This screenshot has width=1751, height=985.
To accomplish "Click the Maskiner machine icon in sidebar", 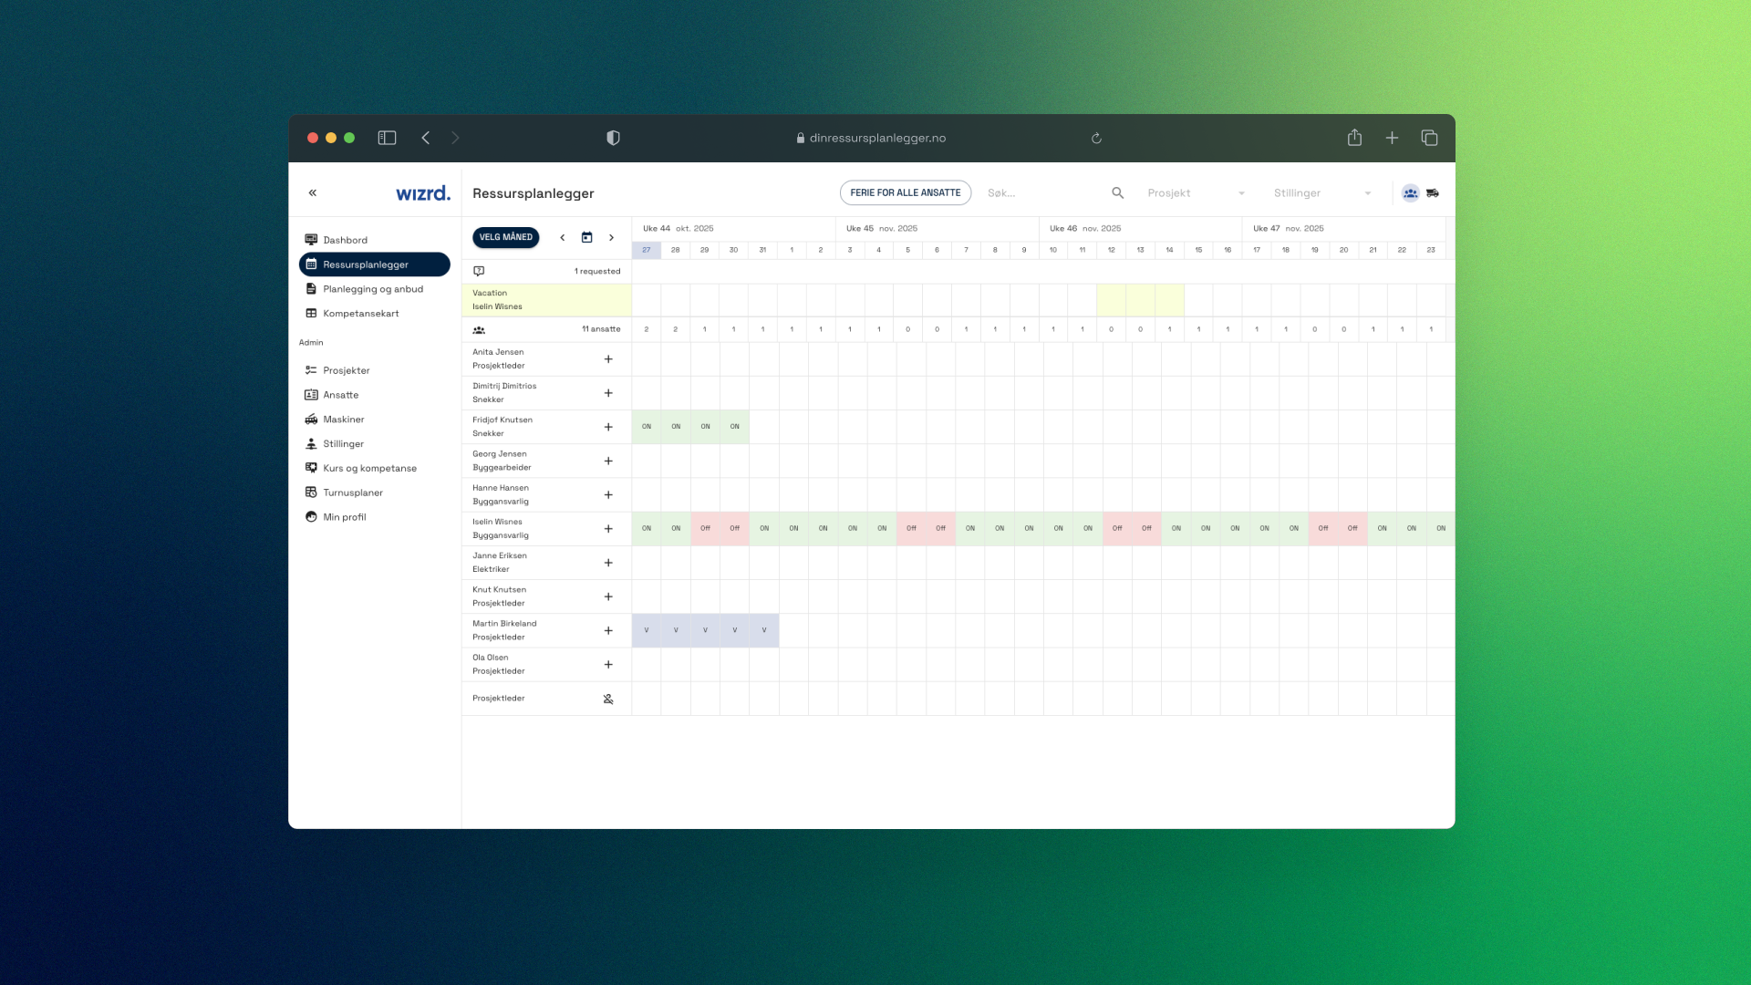I will 311,420.
